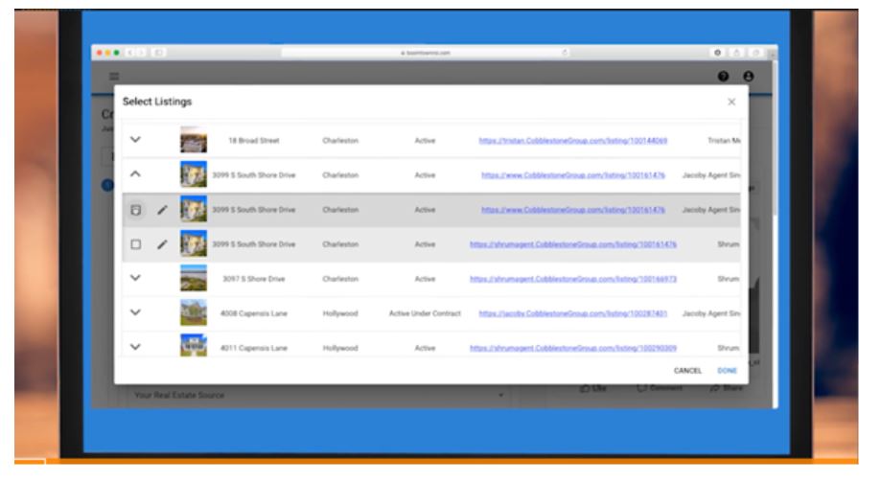
Task: Open the user account icon
Action: click(749, 77)
